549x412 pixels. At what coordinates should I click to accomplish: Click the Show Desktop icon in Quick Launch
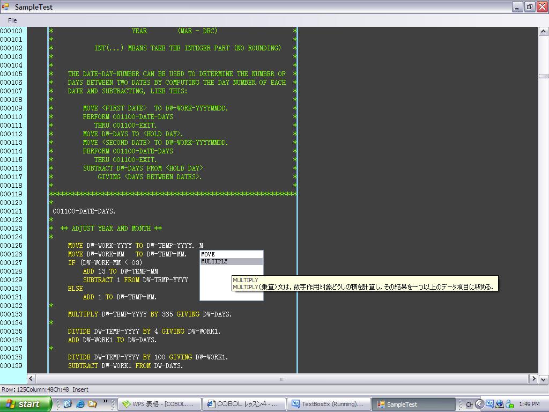(68, 404)
